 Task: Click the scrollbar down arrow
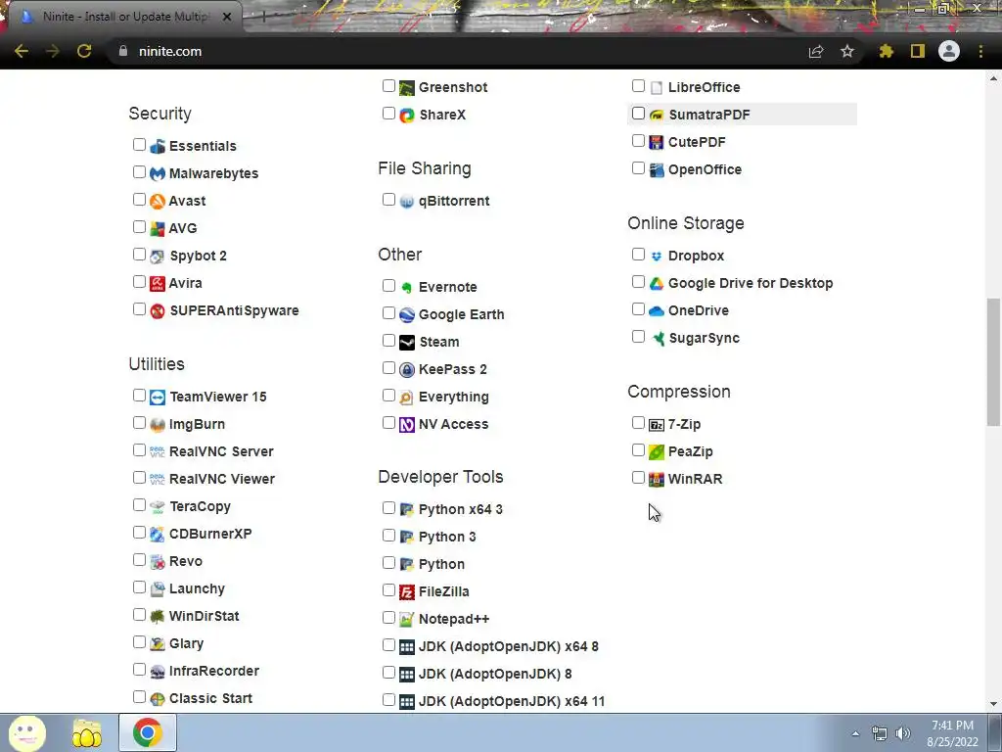993,704
